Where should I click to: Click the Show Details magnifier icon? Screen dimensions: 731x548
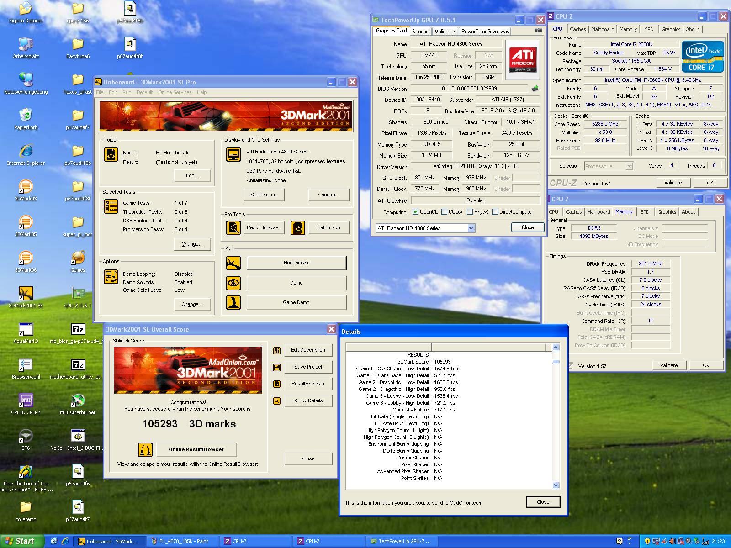[276, 401]
